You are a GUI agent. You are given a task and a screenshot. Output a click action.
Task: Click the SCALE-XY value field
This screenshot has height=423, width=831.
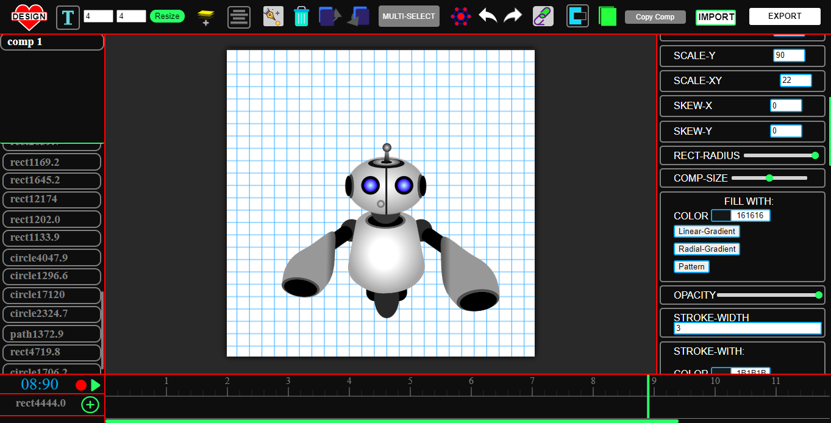pyautogui.click(x=796, y=80)
